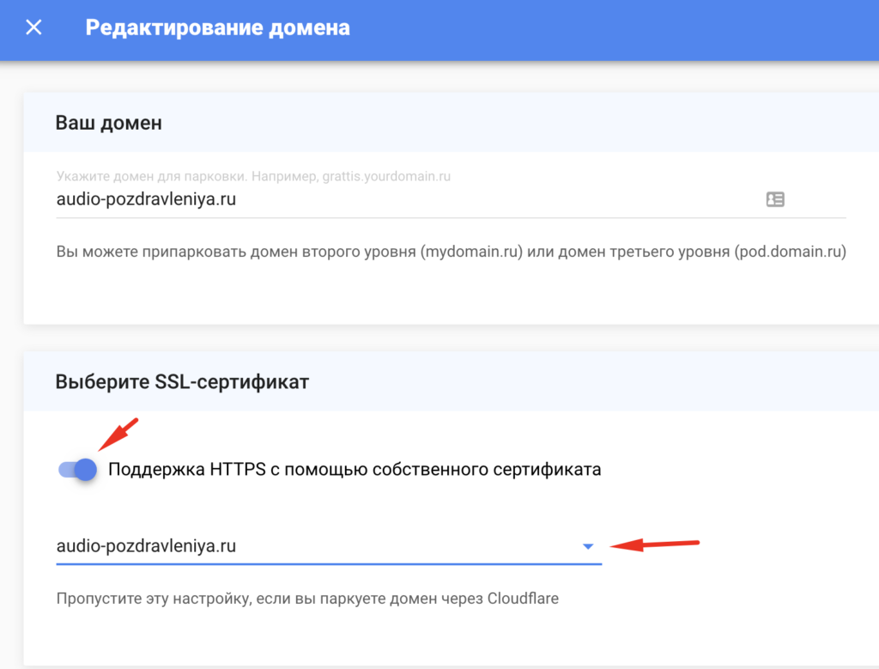Image resolution: width=879 pixels, height=669 pixels.
Task: Click the second-level domain hint text
Action: coord(452,252)
